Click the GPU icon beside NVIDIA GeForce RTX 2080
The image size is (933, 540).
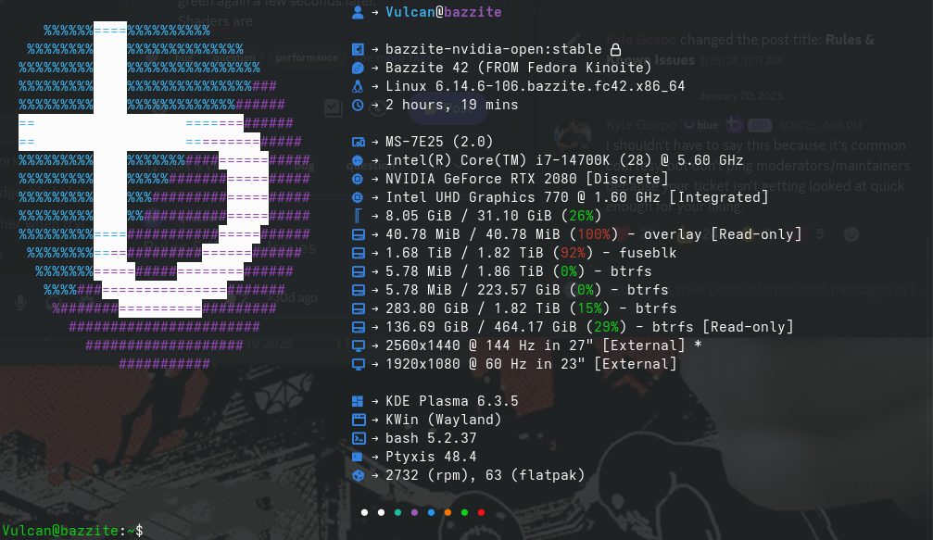pos(358,179)
